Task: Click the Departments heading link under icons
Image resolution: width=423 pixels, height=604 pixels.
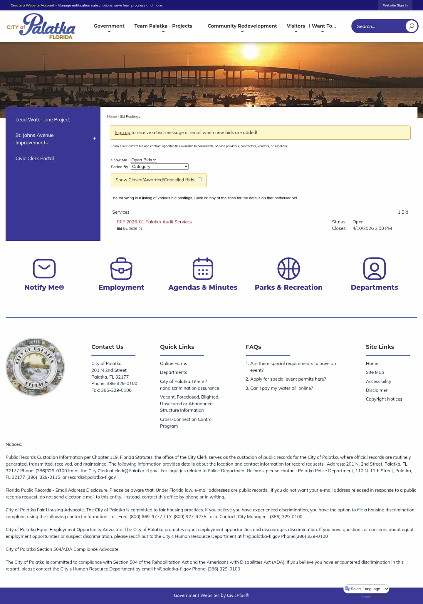Action: tap(375, 287)
